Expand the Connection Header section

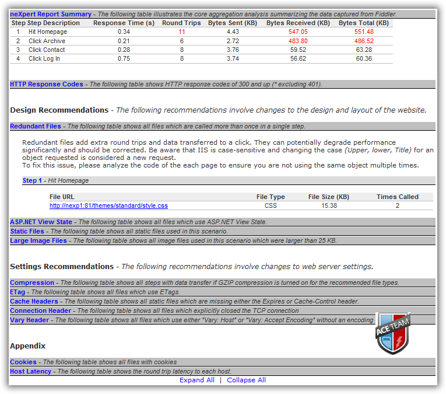(40, 311)
